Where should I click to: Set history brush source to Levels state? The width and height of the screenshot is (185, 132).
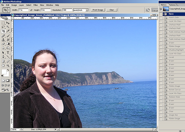click(x=161, y=57)
